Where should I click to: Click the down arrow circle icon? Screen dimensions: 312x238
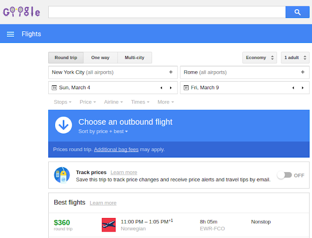click(x=63, y=125)
